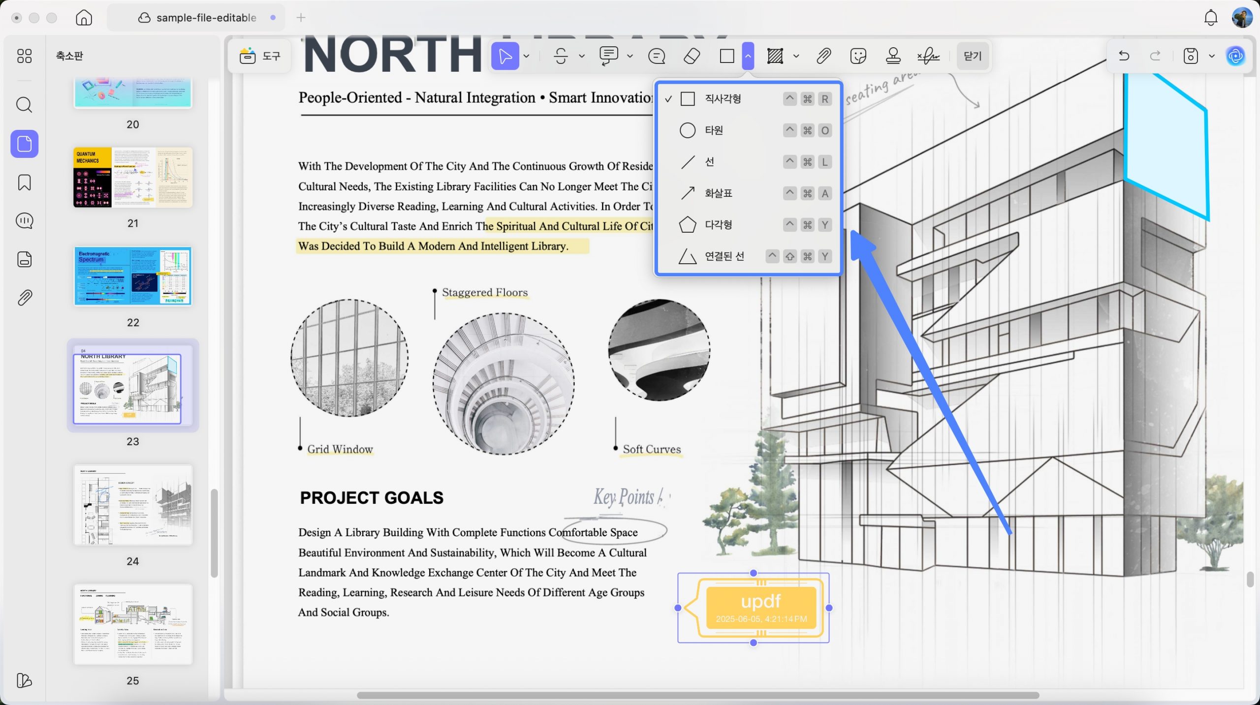The height and width of the screenshot is (705, 1260).
Task: Switch to the sample-file-editable tab
Action: pyautogui.click(x=196, y=18)
